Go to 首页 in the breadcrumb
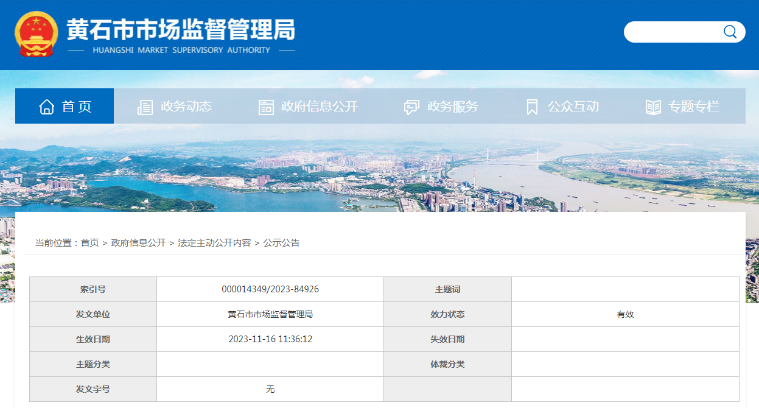The height and width of the screenshot is (408, 759). click(x=90, y=242)
